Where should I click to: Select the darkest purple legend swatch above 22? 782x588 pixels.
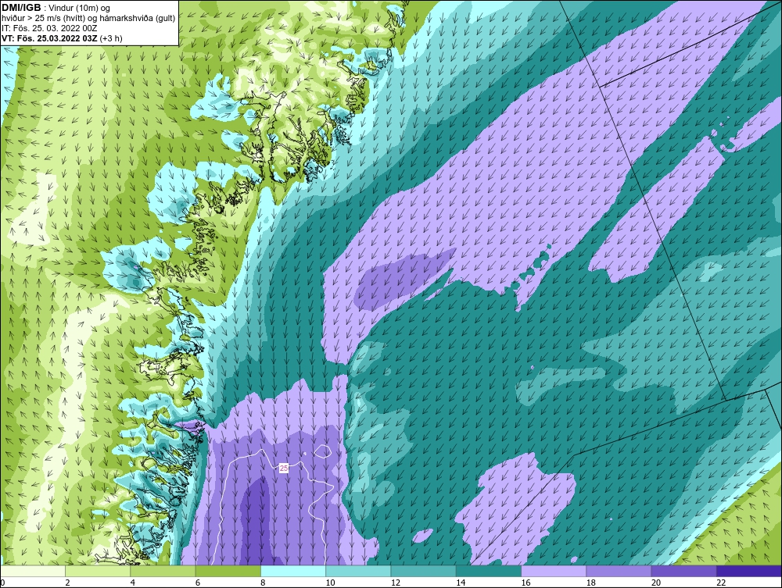[x=749, y=571]
